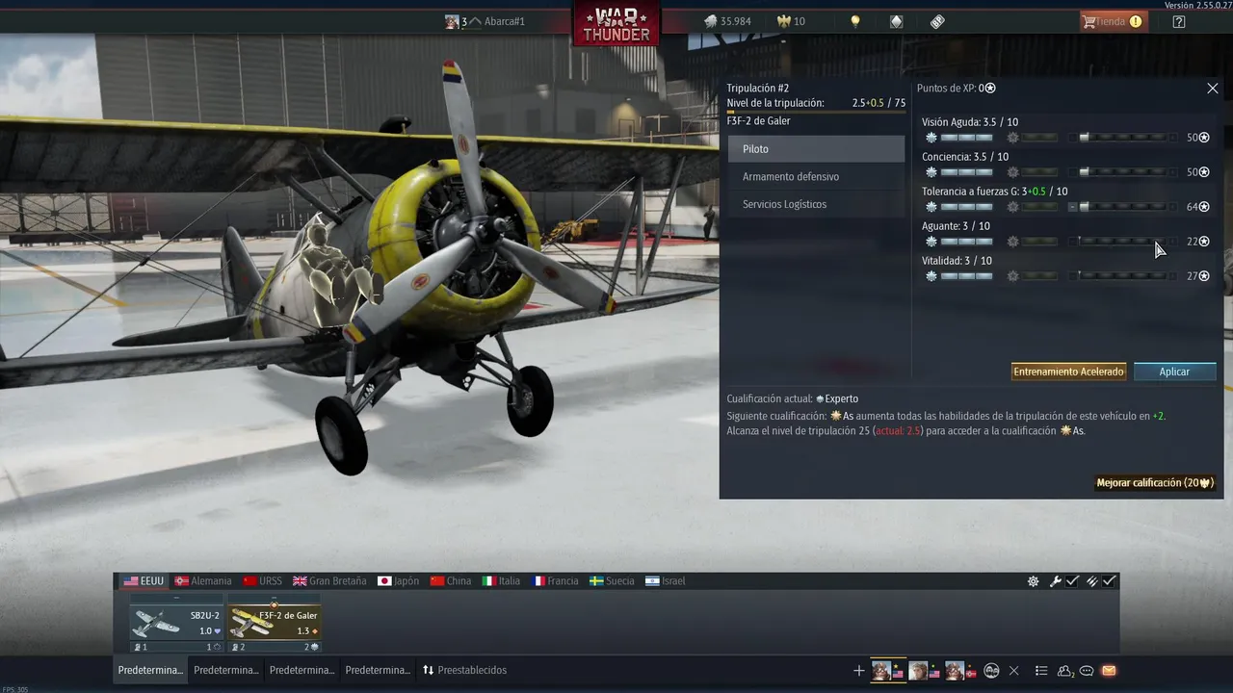Open the glowing mail envelope icon
This screenshot has height=693, width=1233.
[x=1109, y=671]
